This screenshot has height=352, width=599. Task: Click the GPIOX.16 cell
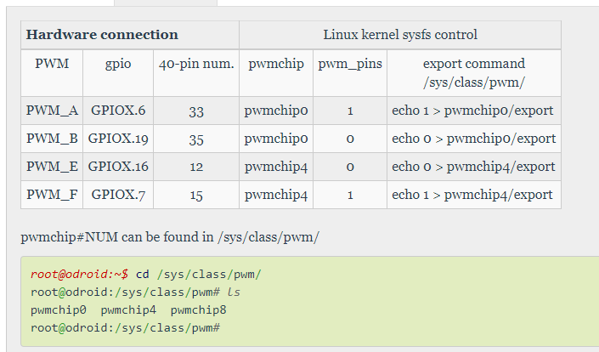pos(118,167)
